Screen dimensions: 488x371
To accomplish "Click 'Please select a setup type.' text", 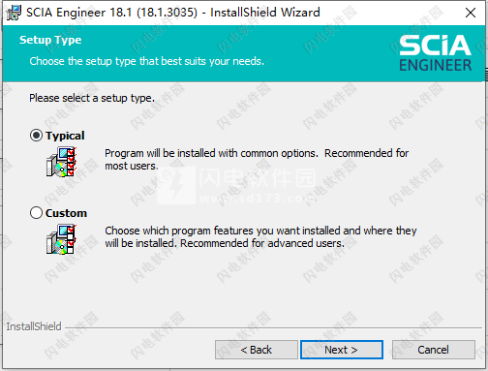I will [x=92, y=98].
